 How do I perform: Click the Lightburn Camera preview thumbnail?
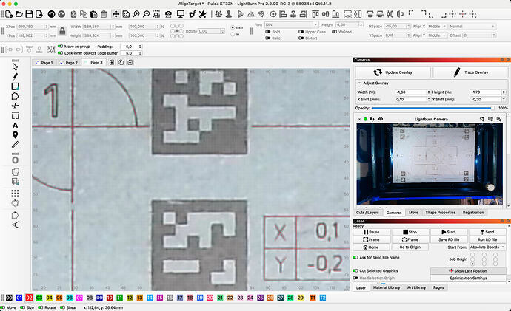tap(430, 164)
